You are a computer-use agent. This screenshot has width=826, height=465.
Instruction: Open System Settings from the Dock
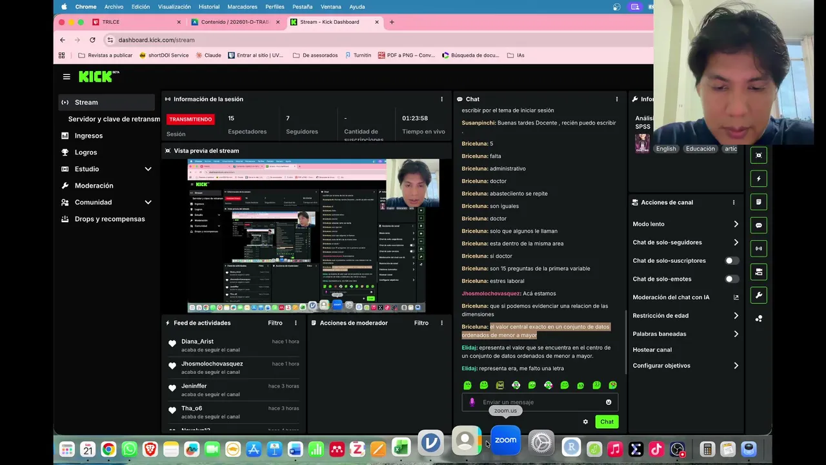pos(541,442)
